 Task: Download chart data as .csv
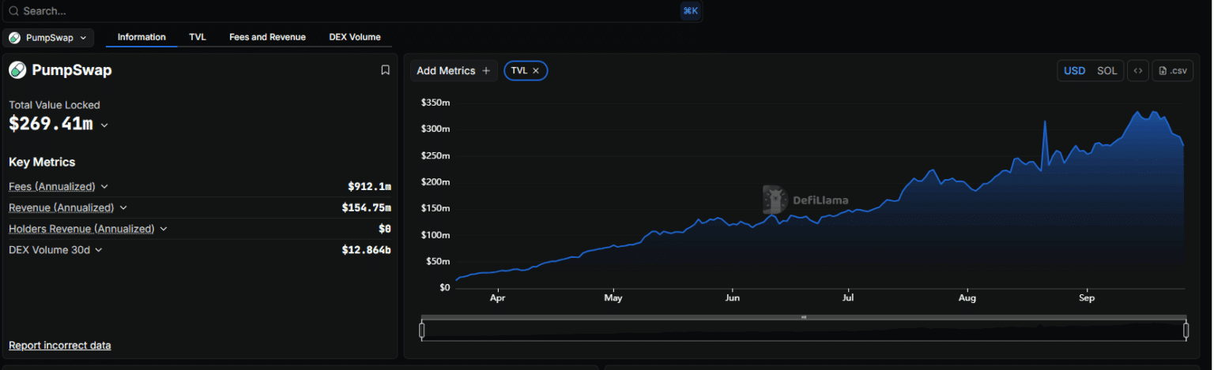coord(1172,71)
